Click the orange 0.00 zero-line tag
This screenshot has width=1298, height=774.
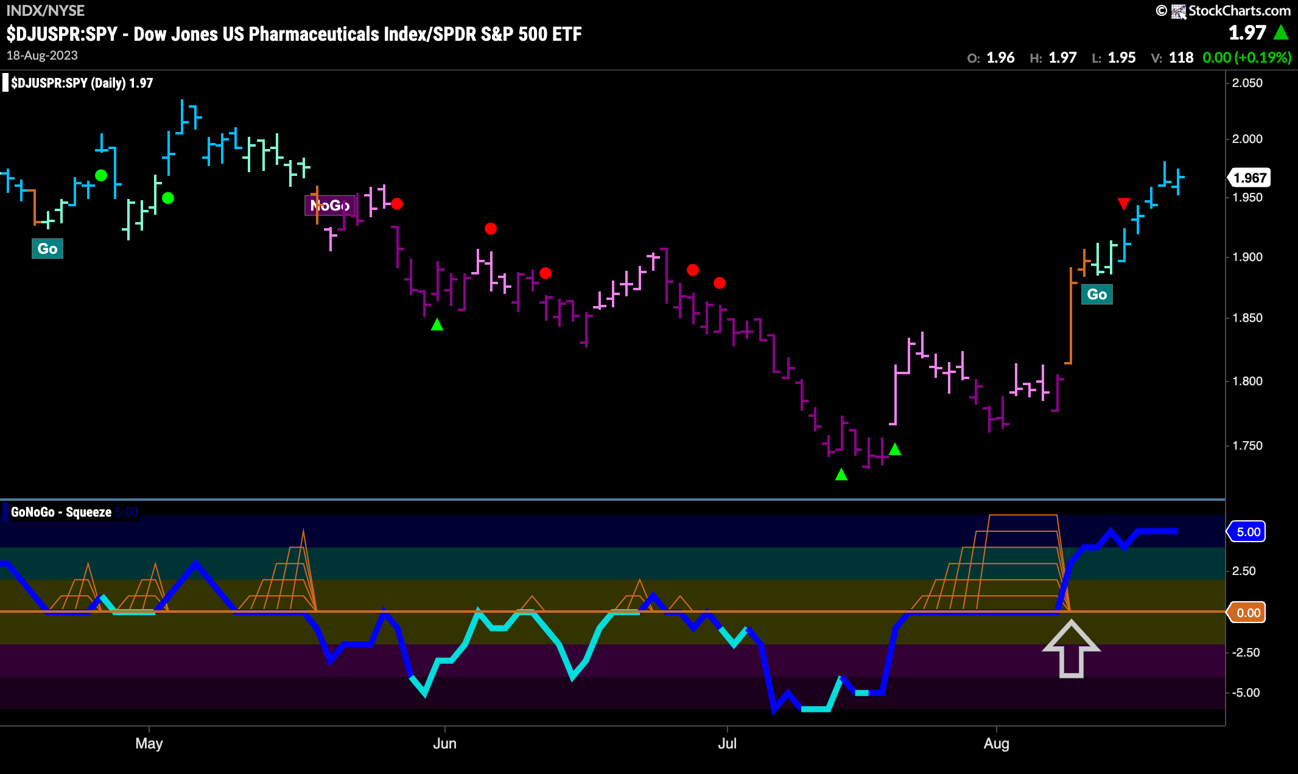[x=1247, y=613]
